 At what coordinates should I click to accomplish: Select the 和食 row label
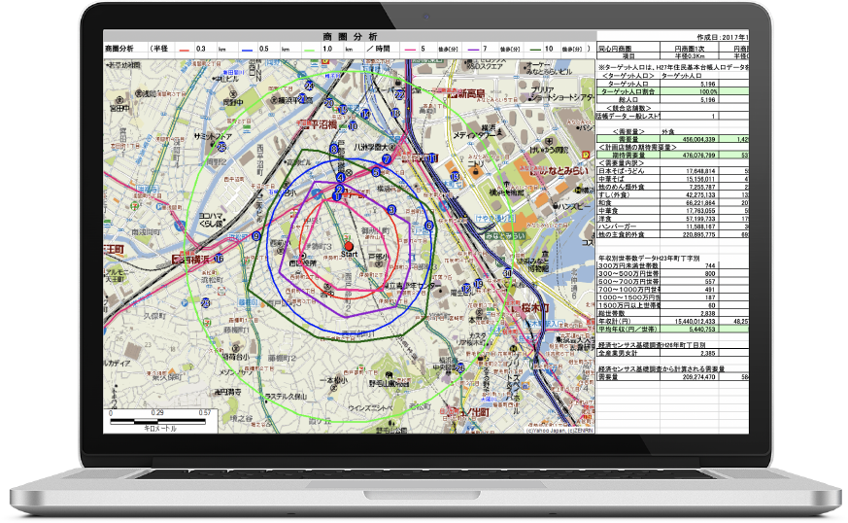coord(628,203)
